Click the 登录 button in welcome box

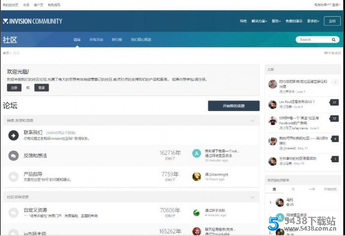tap(41, 88)
